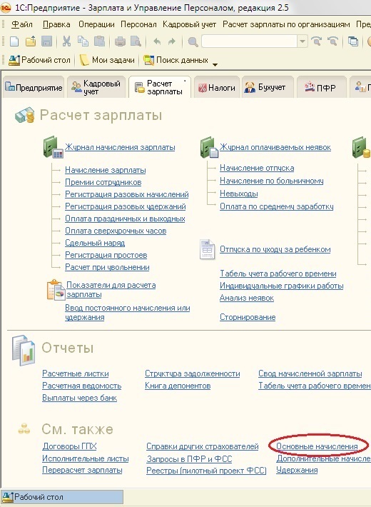
Task: Open the search field dropdown arrow
Action: 303,41
